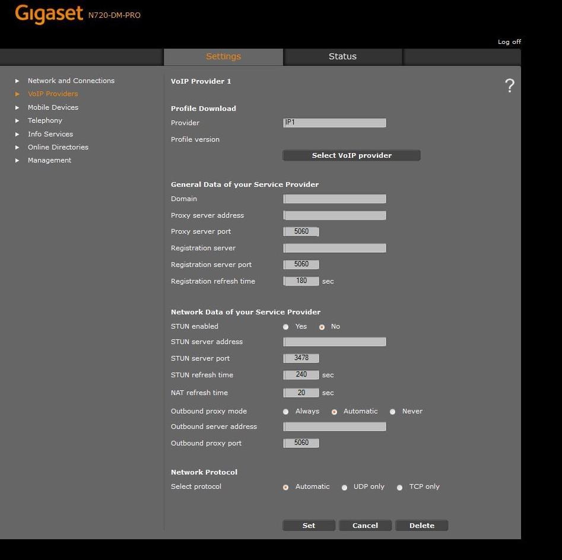Open Info Services menu item
Viewport: 562px width, 560px height.
point(50,134)
